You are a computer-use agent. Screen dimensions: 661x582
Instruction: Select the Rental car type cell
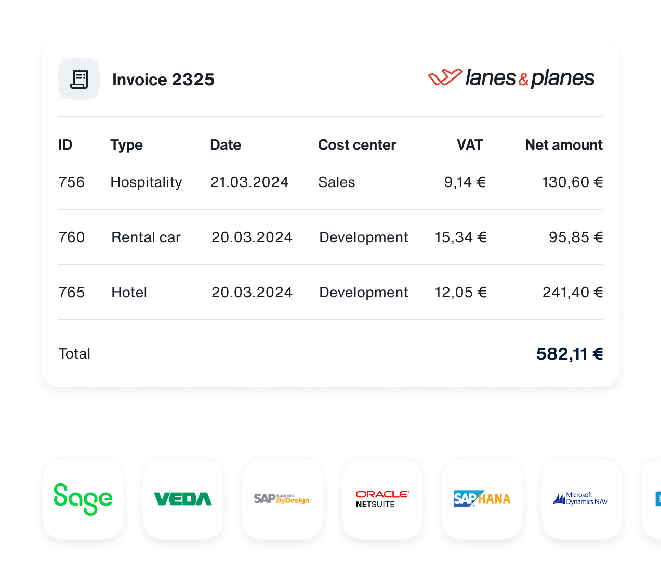(x=146, y=237)
